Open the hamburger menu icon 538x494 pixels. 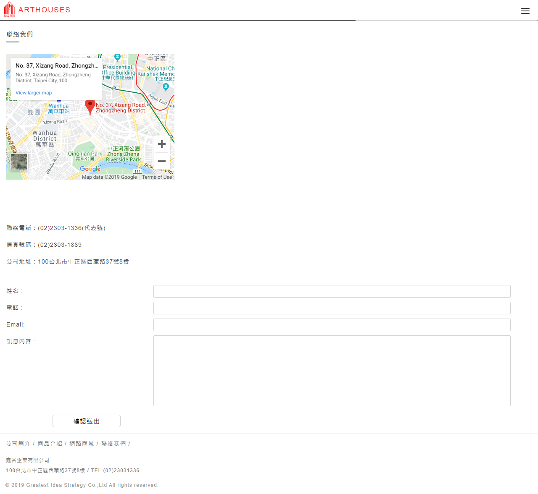525,11
